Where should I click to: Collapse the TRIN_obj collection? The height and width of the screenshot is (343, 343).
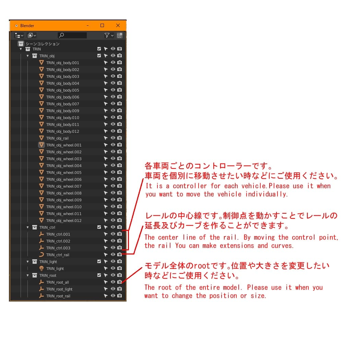pyautogui.click(x=27, y=56)
